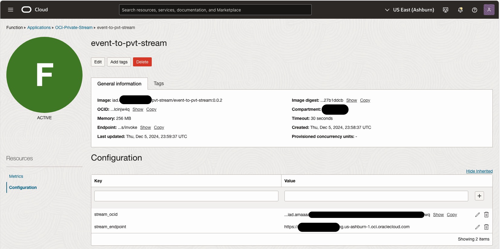Click the stream_ocid key text
Image resolution: width=500 pixels, height=249 pixels.
106,214
